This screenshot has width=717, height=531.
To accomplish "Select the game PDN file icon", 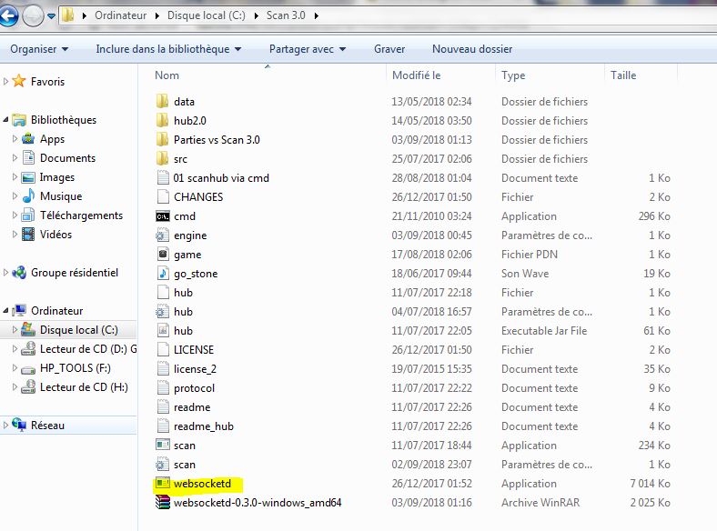I will click(163, 255).
